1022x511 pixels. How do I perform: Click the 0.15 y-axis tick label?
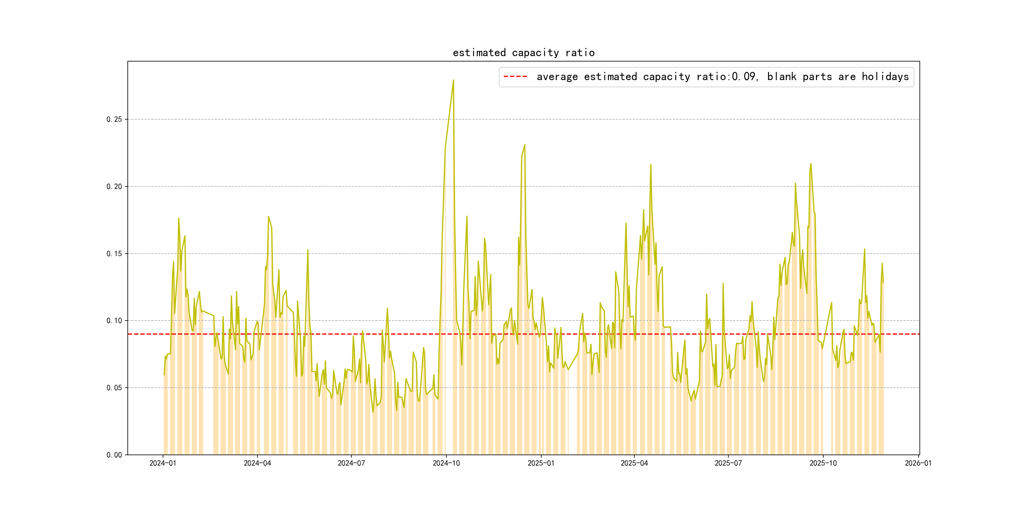[x=114, y=254]
